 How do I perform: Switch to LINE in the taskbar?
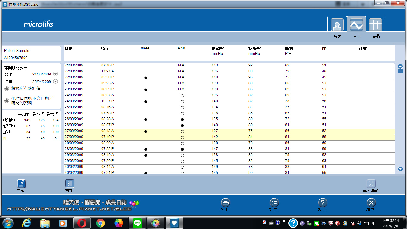pos(137,223)
